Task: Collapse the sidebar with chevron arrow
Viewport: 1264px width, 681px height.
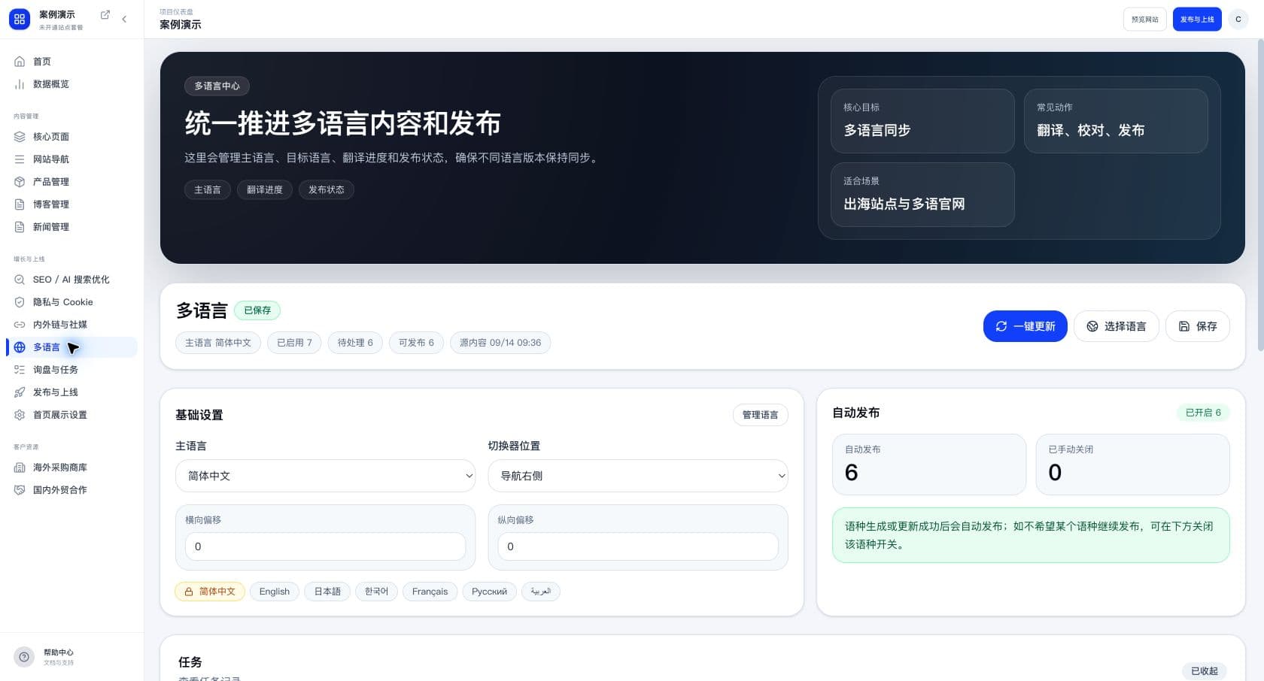Action: pos(124,20)
